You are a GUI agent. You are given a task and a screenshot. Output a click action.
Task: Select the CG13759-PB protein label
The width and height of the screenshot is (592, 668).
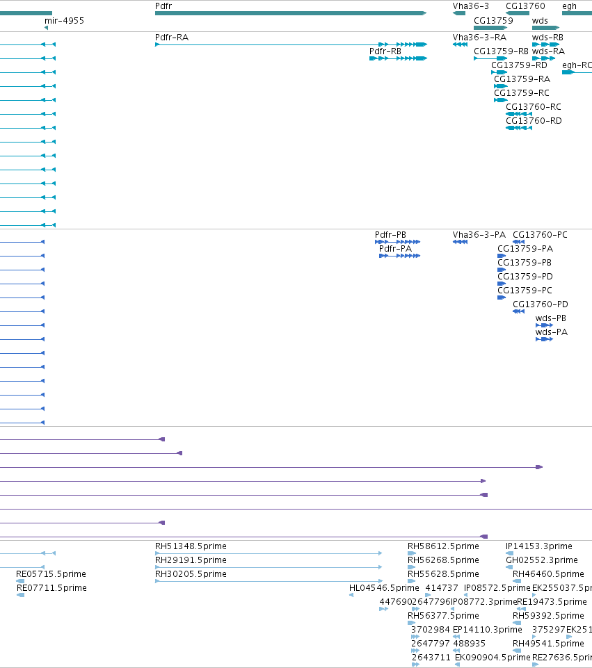(525, 263)
